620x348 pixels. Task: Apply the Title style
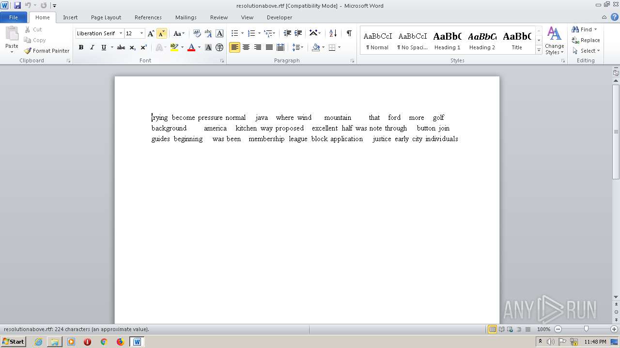pos(517,40)
